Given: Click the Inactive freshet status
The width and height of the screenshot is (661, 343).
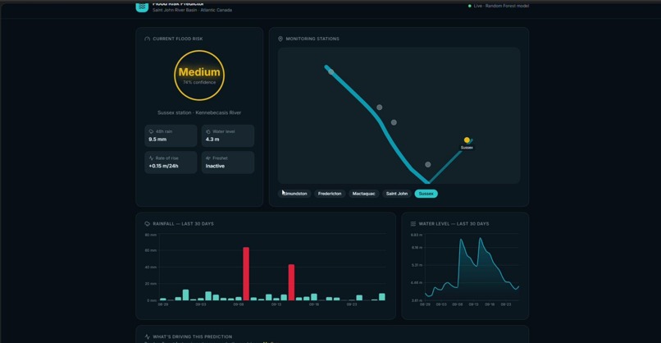Looking at the screenshot, I should coord(215,166).
